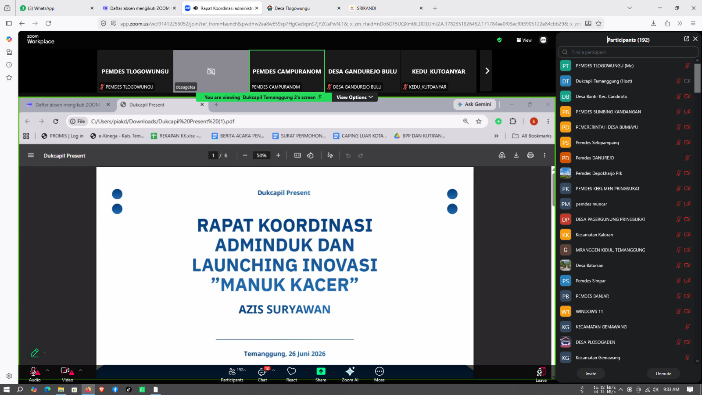Click the participants list scrollbar
702x395 pixels.
[697, 78]
